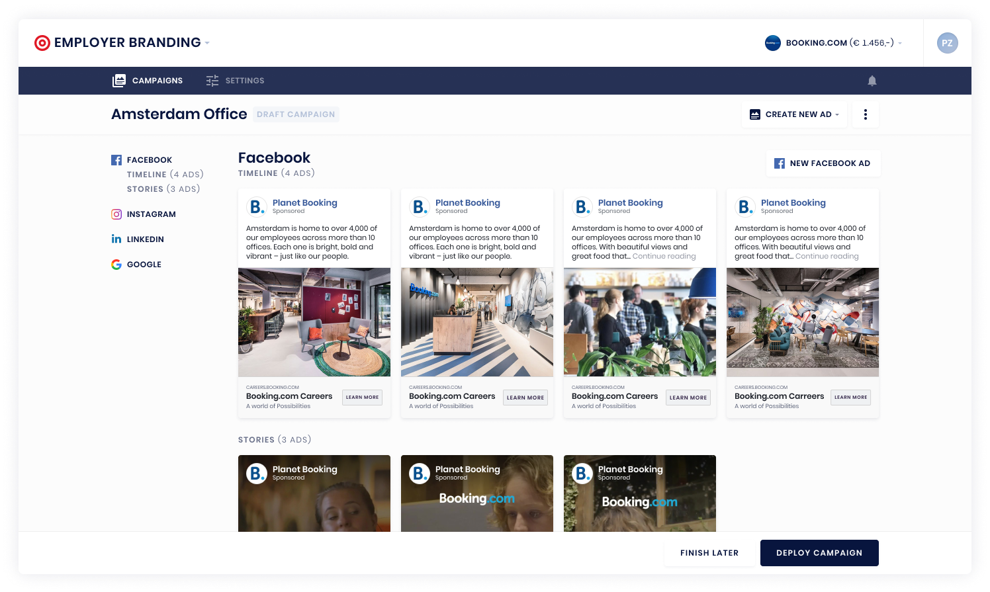
Task: Expand the Employer Branding dropdown arrow
Action: [x=207, y=43]
